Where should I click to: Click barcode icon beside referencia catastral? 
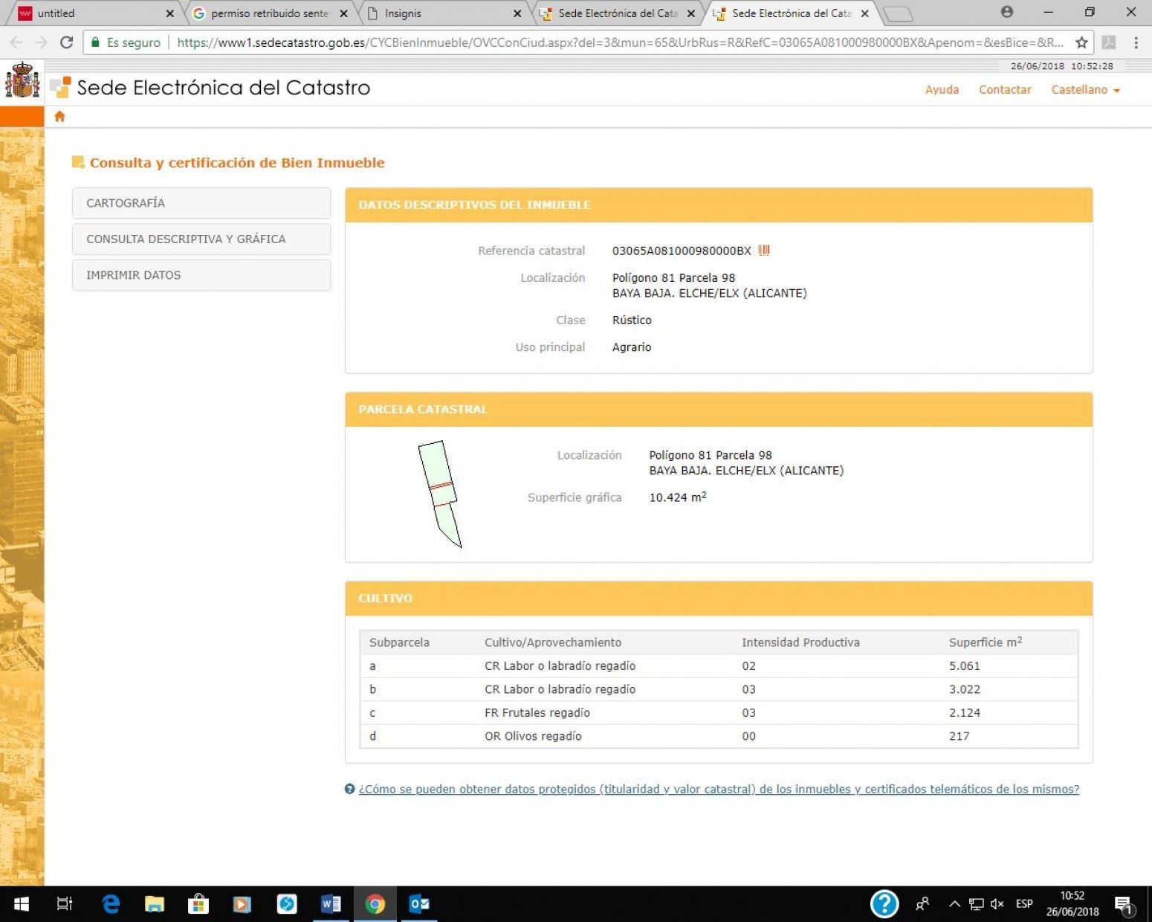764,251
